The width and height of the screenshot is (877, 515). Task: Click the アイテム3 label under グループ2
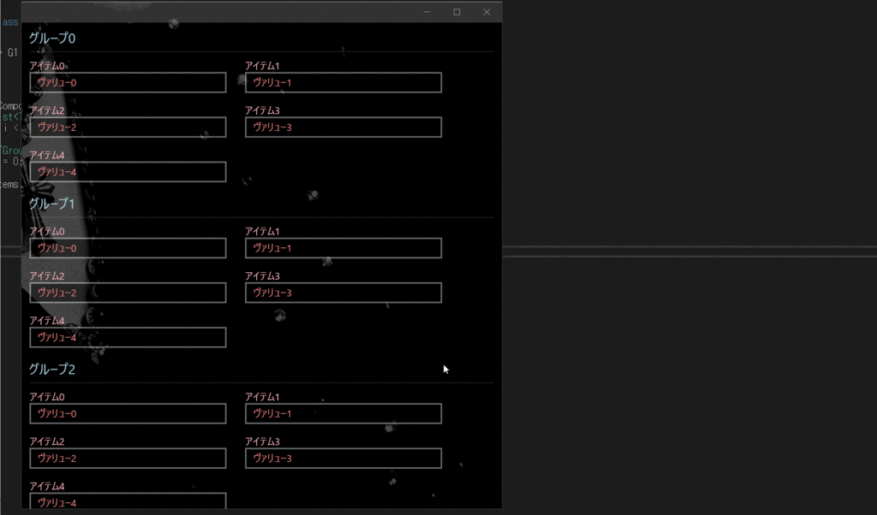[262, 441]
